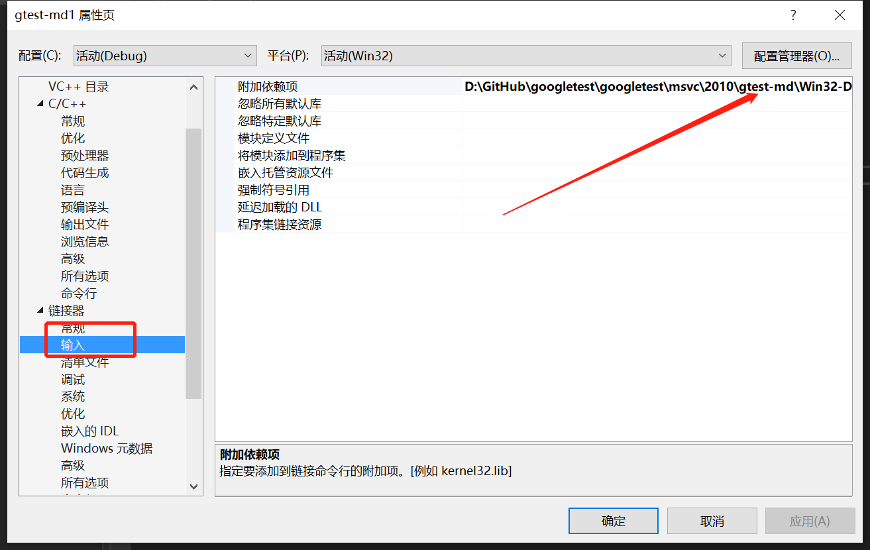Cancel the dialog with 取消
Image resolution: width=870 pixels, height=550 pixels.
(x=712, y=521)
